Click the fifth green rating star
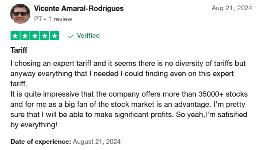The height and width of the screenshot is (150, 270). pos(54,36)
